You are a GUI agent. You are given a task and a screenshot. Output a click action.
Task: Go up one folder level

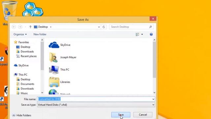pyautogui.click(x=30, y=27)
